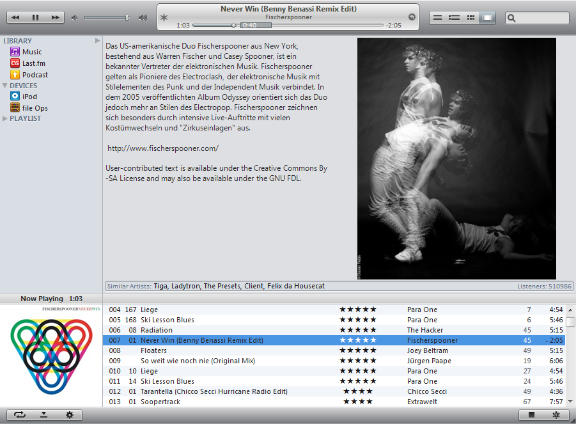Switch to grid view
This screenshot has width=576, height=424.
(471, 17)
